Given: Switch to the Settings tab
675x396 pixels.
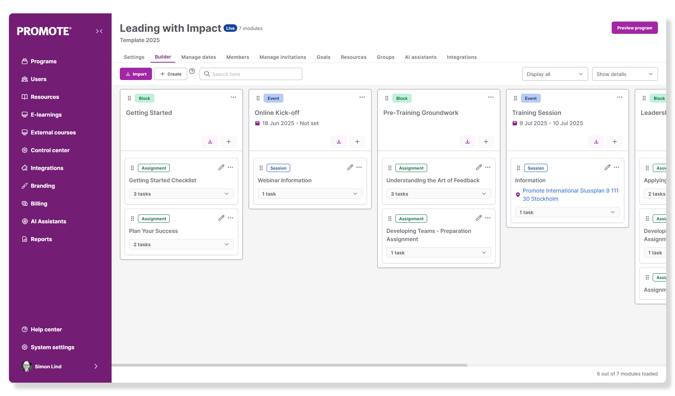Looking at the screenshot, I should tap(134, 57).
